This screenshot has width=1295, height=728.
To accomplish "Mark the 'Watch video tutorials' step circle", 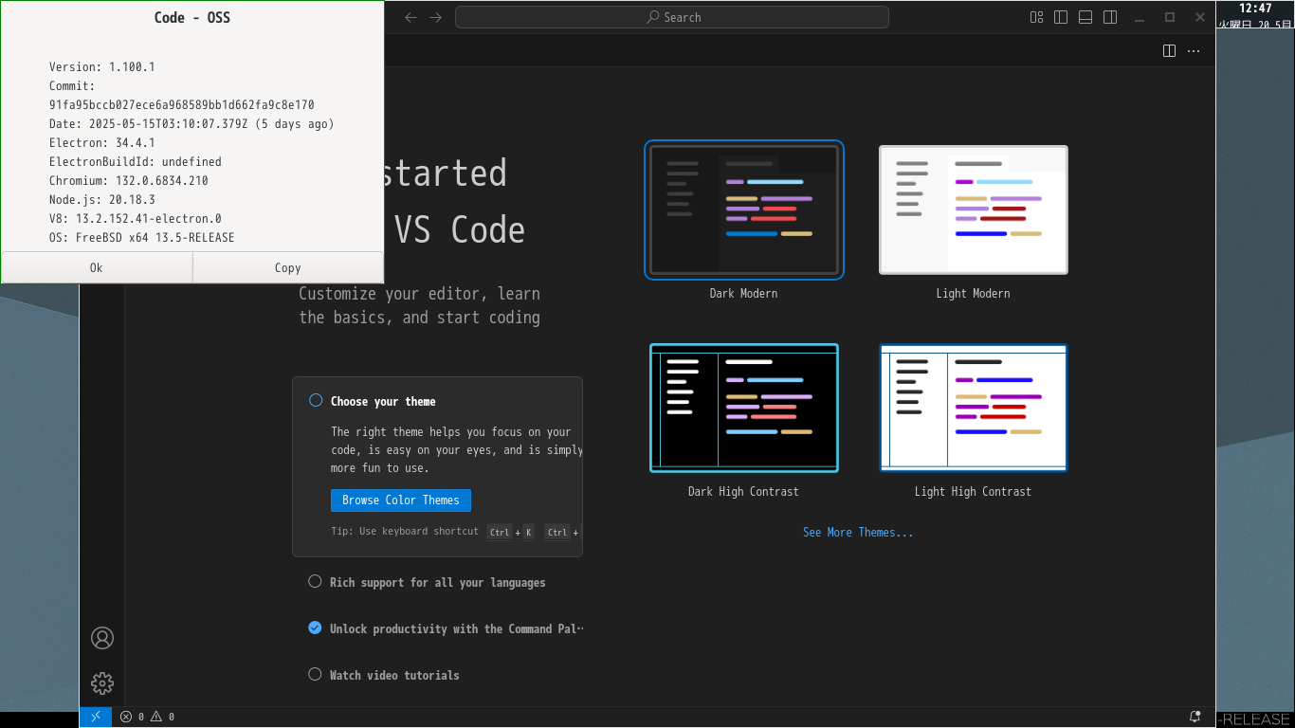I will click(x=315, y=674).
